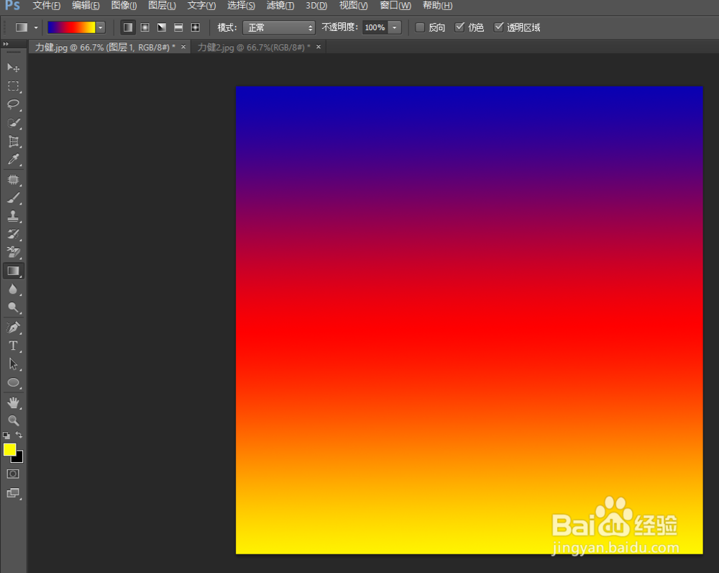Open the 模式 blend mode dropdown

[x=279, y=27]
